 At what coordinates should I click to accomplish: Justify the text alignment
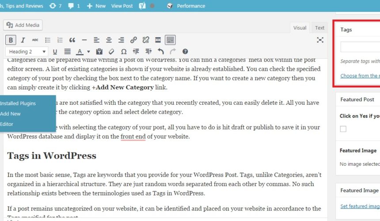coord(67,52)
